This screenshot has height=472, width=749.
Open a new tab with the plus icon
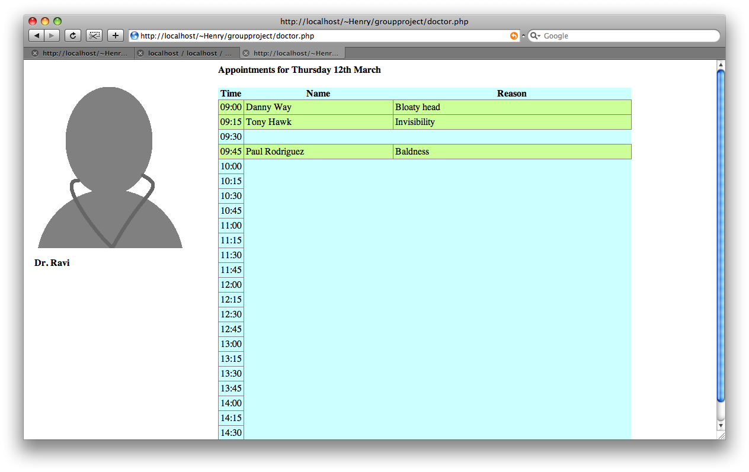click(115, 35)
